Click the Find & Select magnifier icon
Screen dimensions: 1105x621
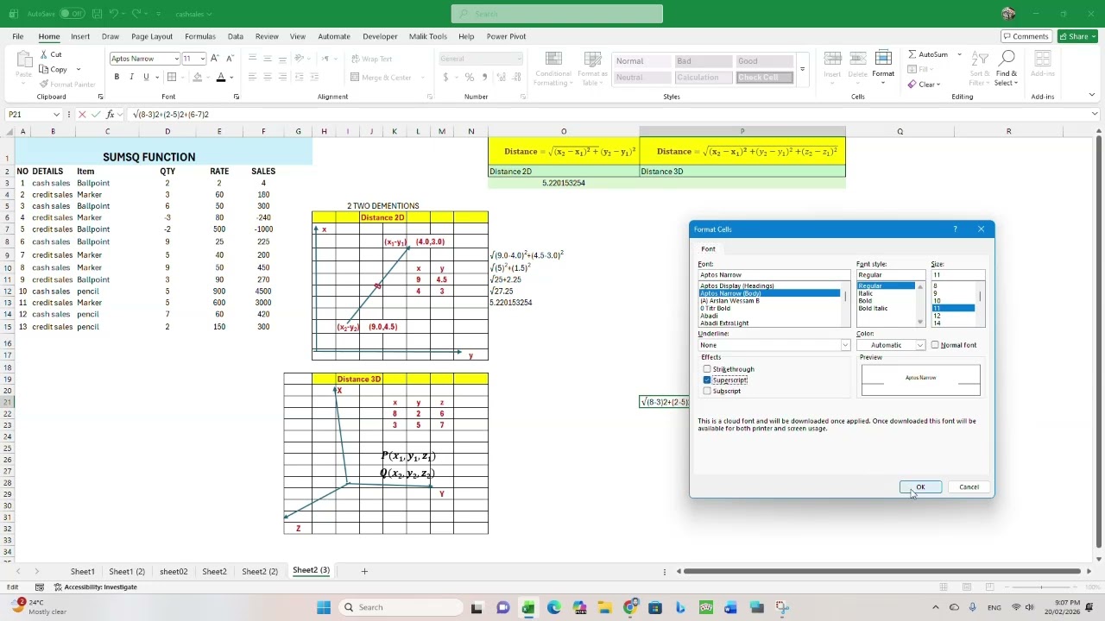pyautogui.click(x=1007, y=58)
